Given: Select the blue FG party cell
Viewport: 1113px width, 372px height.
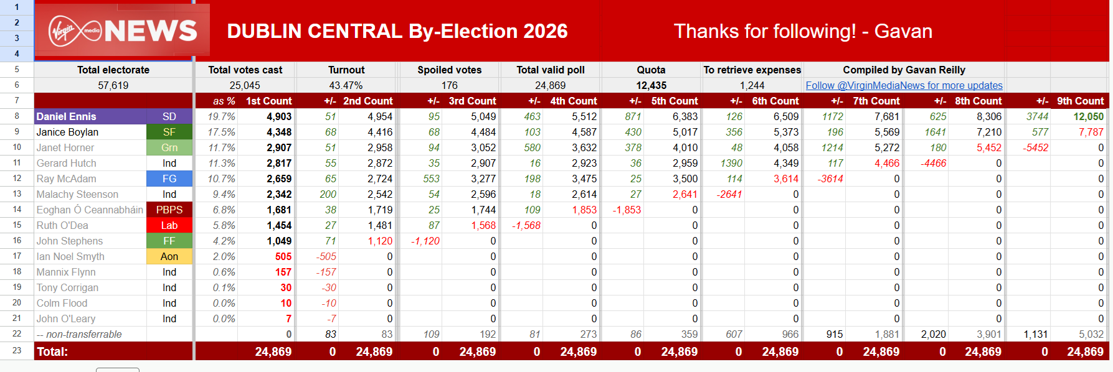Looking at the screenshot, I should (x=169, y=179).
